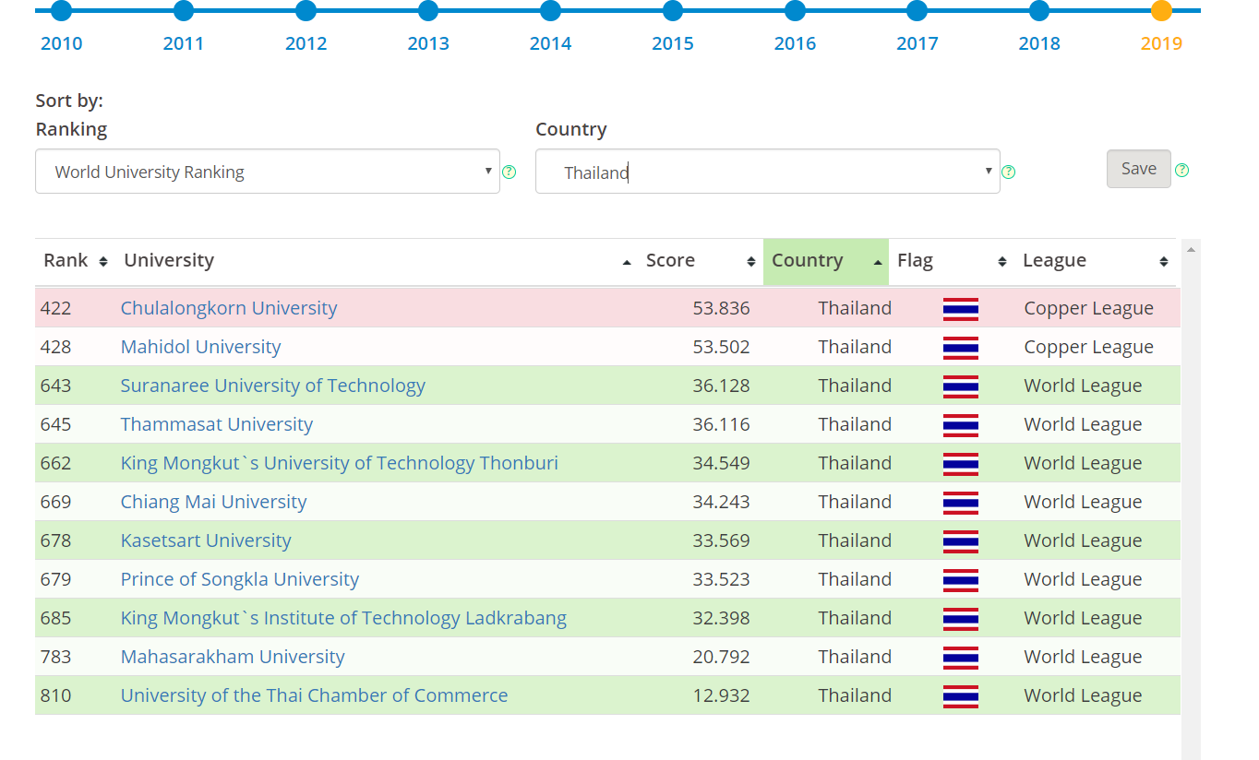Viewport: 1259px width, 760px height.
Task: Click Thailand flag in Thonburi row
Action: pyautogui.click(x=961, y=464)
